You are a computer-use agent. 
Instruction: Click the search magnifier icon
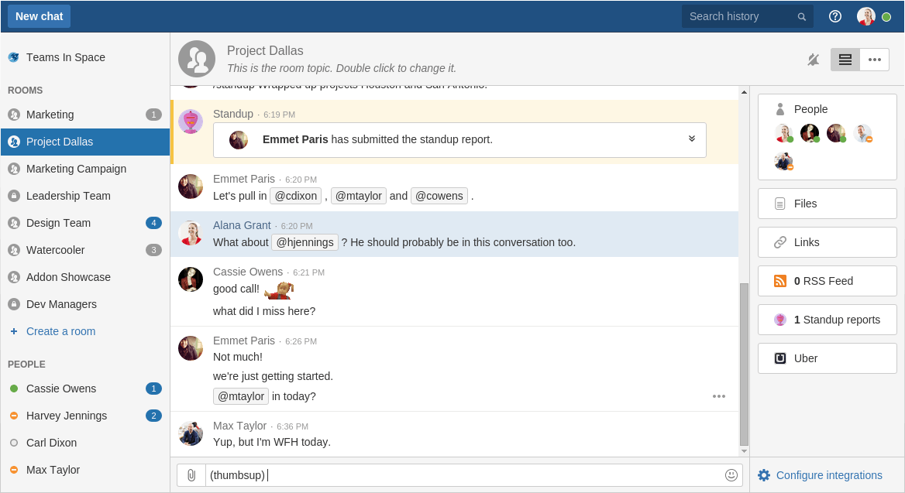pyautogui.click(x=802, y=17)
